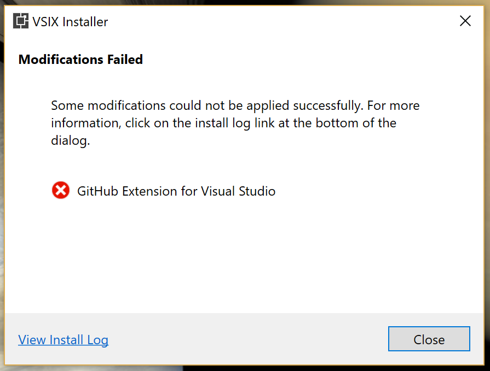Click the instruction paragraph about the install log
This screenshot has width=490, height=371.
[x=234, y=122]
